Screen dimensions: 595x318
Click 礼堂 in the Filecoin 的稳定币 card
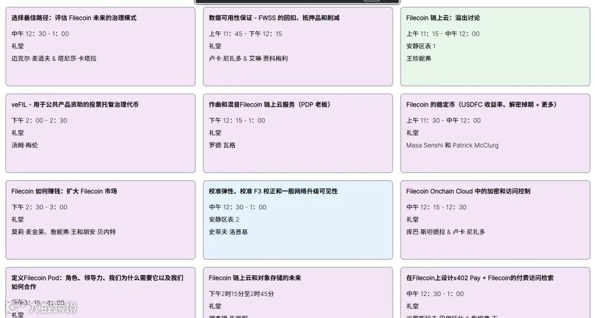(x=413, y=132)
